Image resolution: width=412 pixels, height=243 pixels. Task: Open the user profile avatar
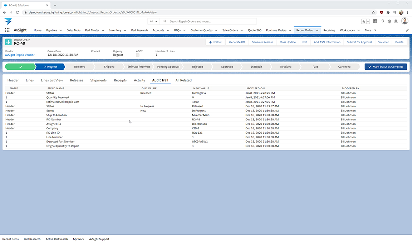(x=404, y=21)
